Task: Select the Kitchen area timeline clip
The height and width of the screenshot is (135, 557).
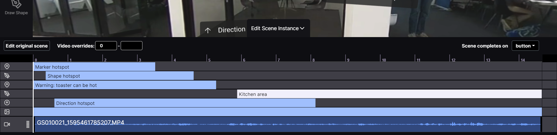Action: pyautogui.click(x=389, y=94)
